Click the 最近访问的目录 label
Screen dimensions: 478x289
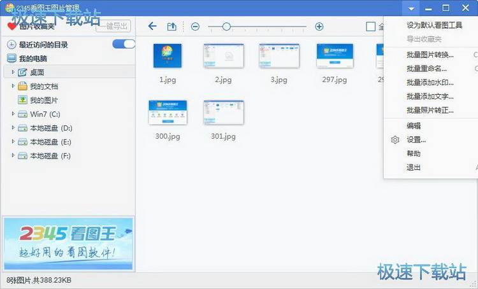(43, 45)
